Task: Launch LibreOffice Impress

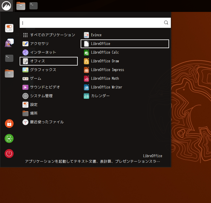Action: (125, 70)
